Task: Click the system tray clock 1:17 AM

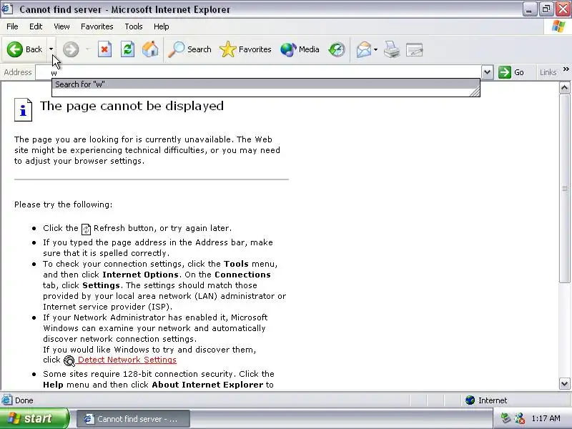Action: click(x=546, y=418)
